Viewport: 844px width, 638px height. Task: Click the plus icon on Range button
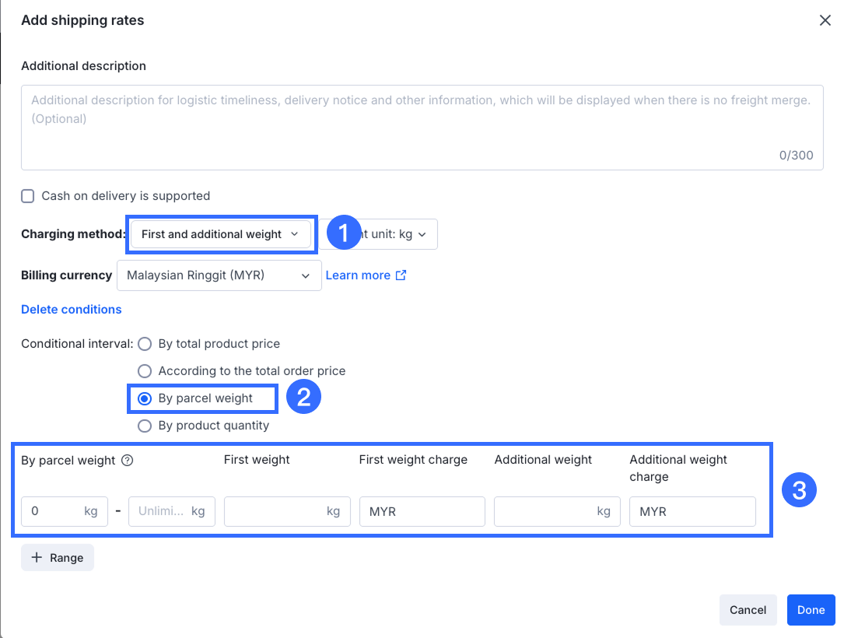tap(37, 558)
